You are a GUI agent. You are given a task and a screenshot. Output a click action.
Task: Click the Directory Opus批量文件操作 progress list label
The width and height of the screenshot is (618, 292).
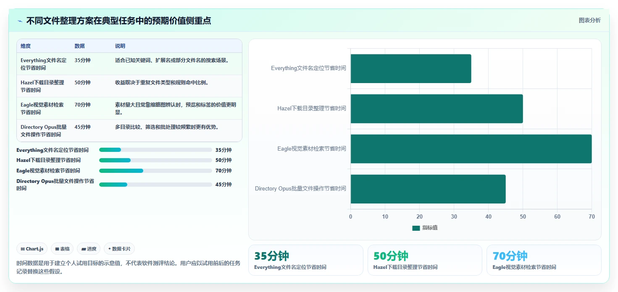[x=55, y=185]
